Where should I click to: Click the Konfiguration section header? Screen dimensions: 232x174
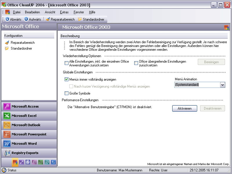(29, 36)
